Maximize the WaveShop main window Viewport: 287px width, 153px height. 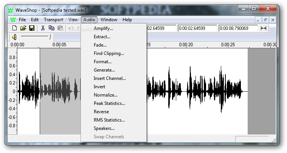pos(254,8)
